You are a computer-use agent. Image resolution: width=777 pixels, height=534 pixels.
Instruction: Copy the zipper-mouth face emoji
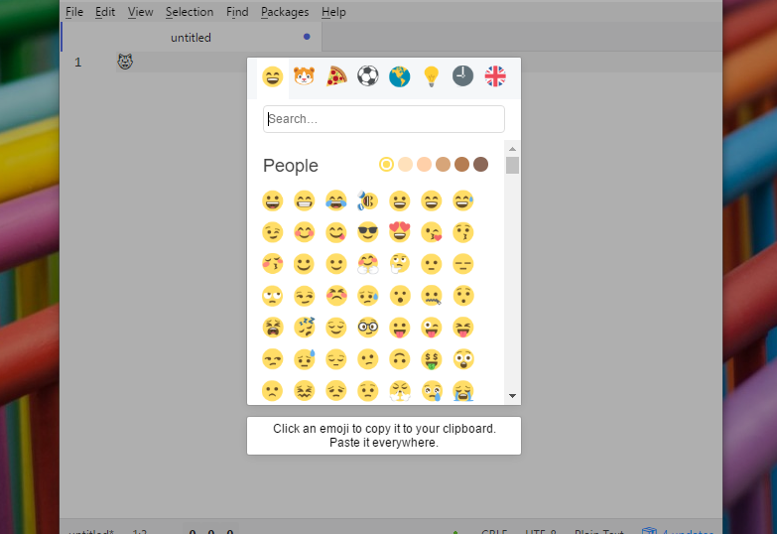pos(432,296)
